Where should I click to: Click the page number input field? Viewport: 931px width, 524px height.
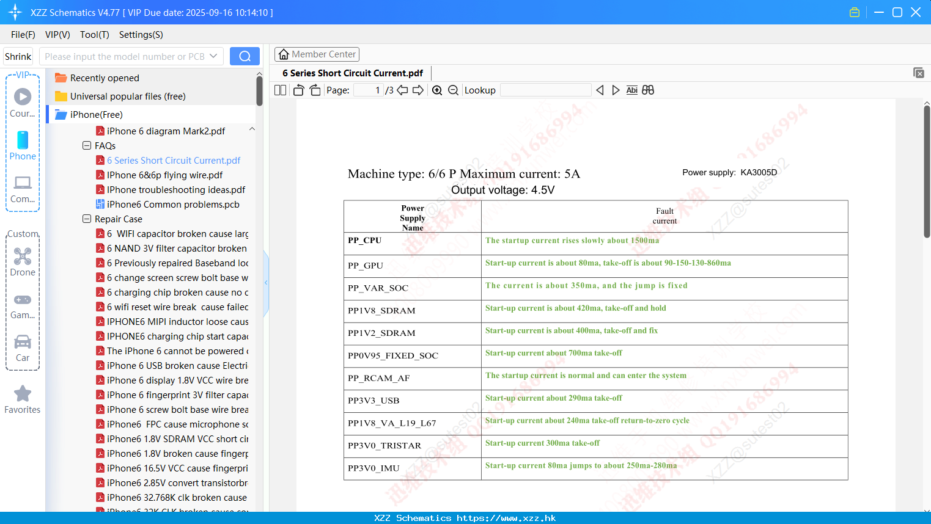tap(369, 90)
